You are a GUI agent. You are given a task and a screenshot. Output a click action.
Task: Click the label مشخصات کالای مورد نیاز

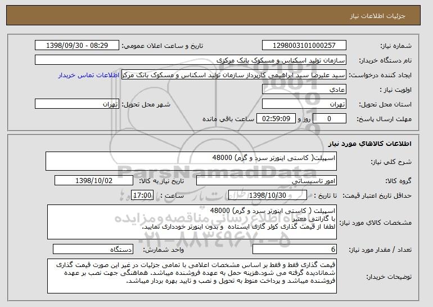pyautogui.click(x=376, y=223)
